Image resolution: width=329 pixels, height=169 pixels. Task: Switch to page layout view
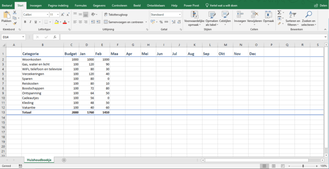point(274,166)
